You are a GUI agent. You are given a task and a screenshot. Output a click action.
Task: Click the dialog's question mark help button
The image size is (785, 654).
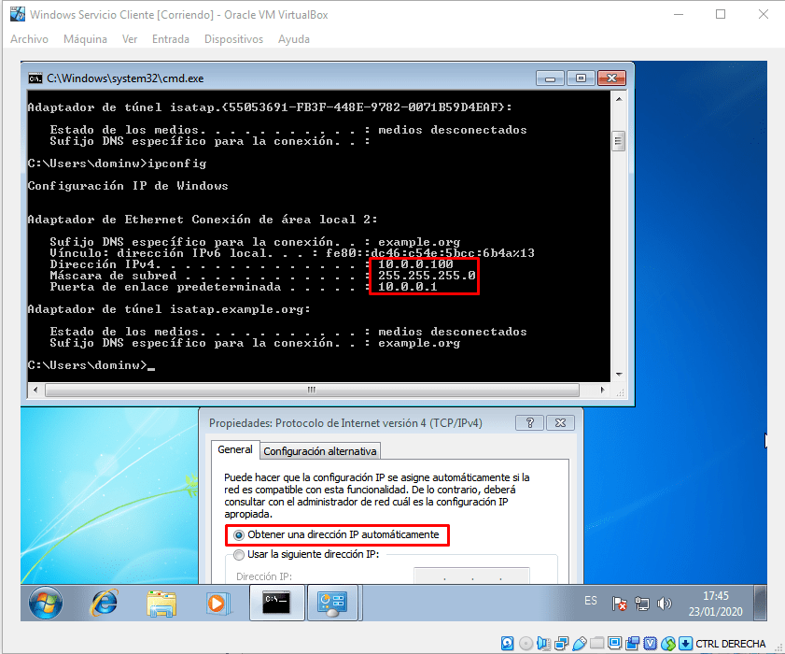(529, 423)
